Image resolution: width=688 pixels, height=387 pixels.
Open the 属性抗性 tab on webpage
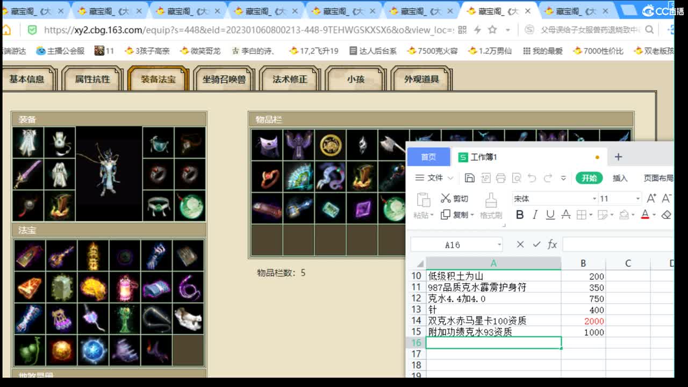[x=92, y=79]
